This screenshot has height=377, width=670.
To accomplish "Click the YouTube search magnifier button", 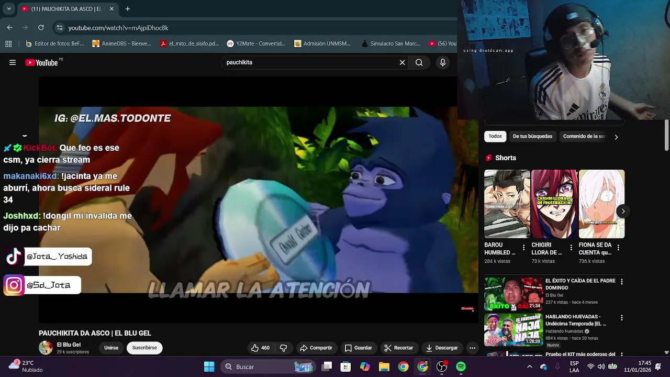I will click(419, 62).
